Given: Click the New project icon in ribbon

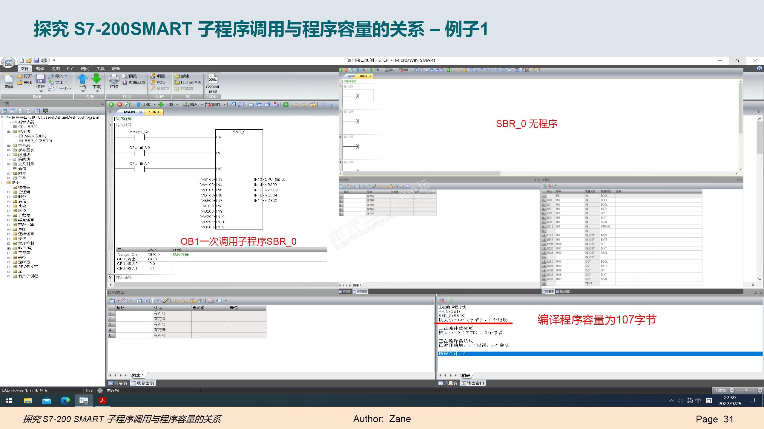Looking at the screenshot, I should tap(9, 79).
